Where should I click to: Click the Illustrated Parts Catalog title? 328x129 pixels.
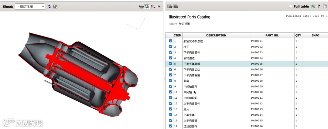pos(189,17)
